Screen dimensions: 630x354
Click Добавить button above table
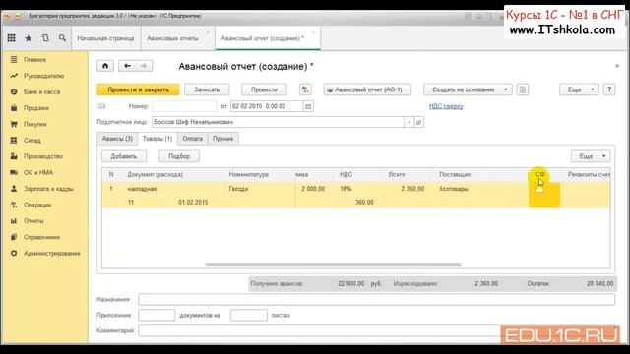[x=124, y=156]
